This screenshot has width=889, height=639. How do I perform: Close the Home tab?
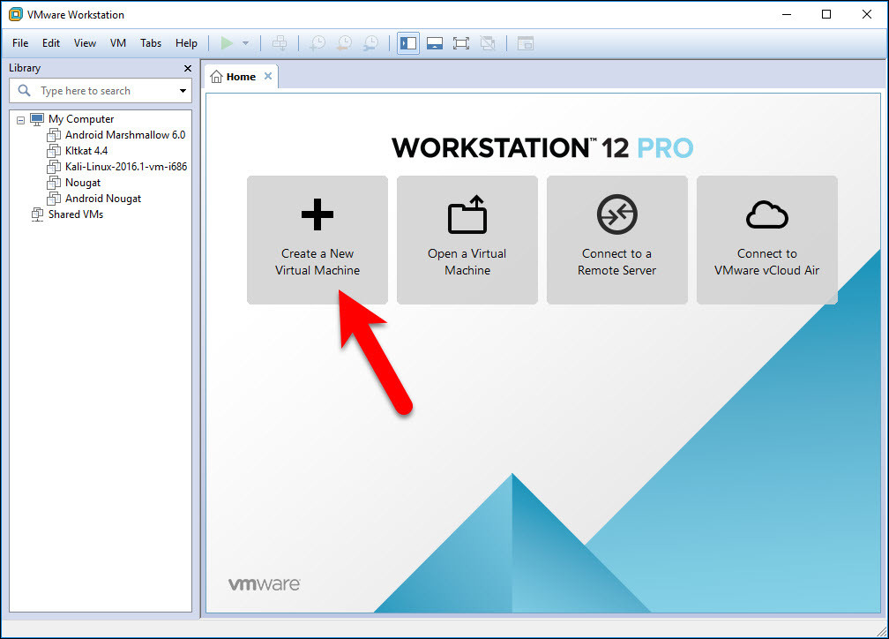coord(268,76)
